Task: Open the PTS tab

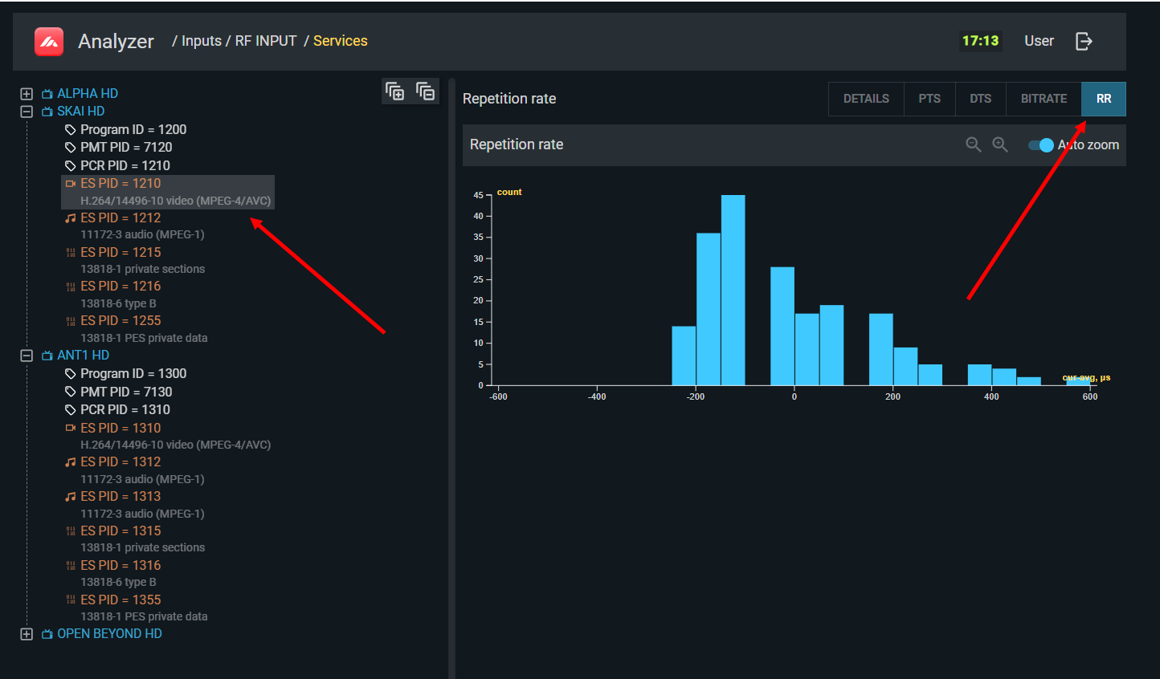Action: click(929, 99)
